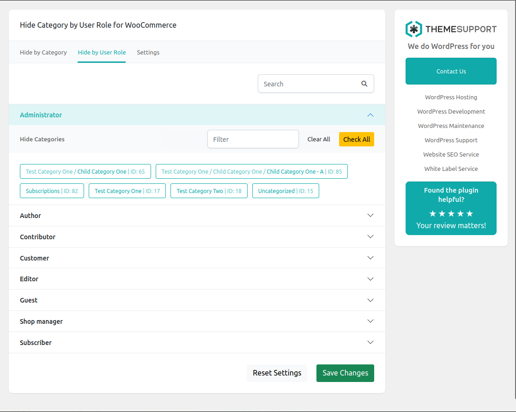The width and height of the screenshot is (516, 412).
Task: Click the search magnifier icon
Action: point(364,84)
